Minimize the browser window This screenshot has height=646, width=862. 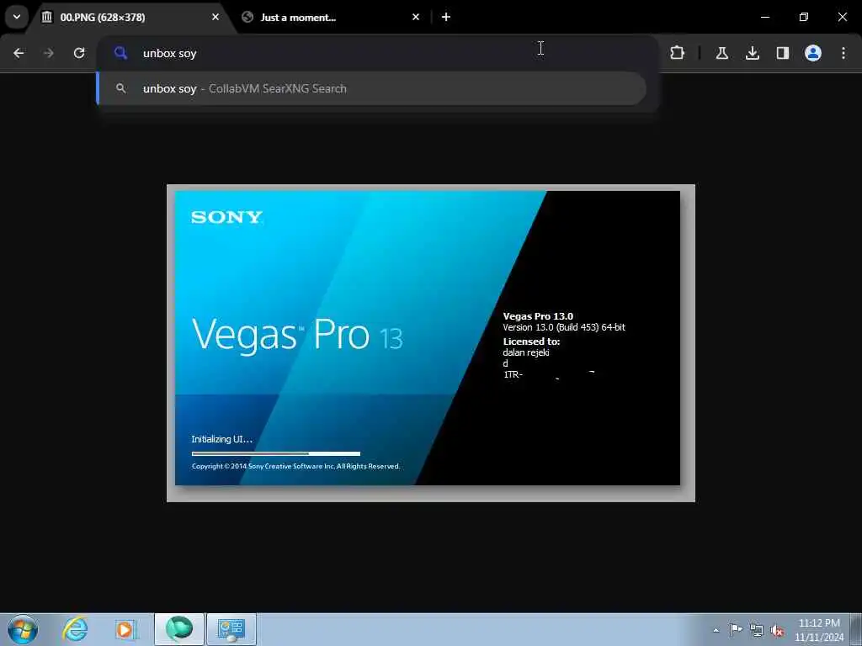click(764, 17)
